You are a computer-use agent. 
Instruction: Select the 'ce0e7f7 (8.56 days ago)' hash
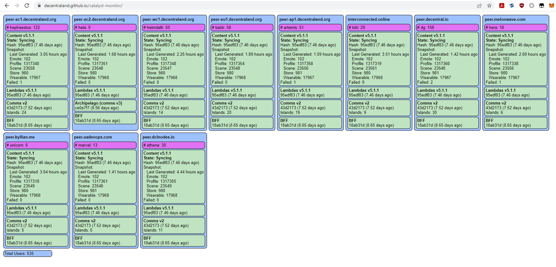[97, 108]
